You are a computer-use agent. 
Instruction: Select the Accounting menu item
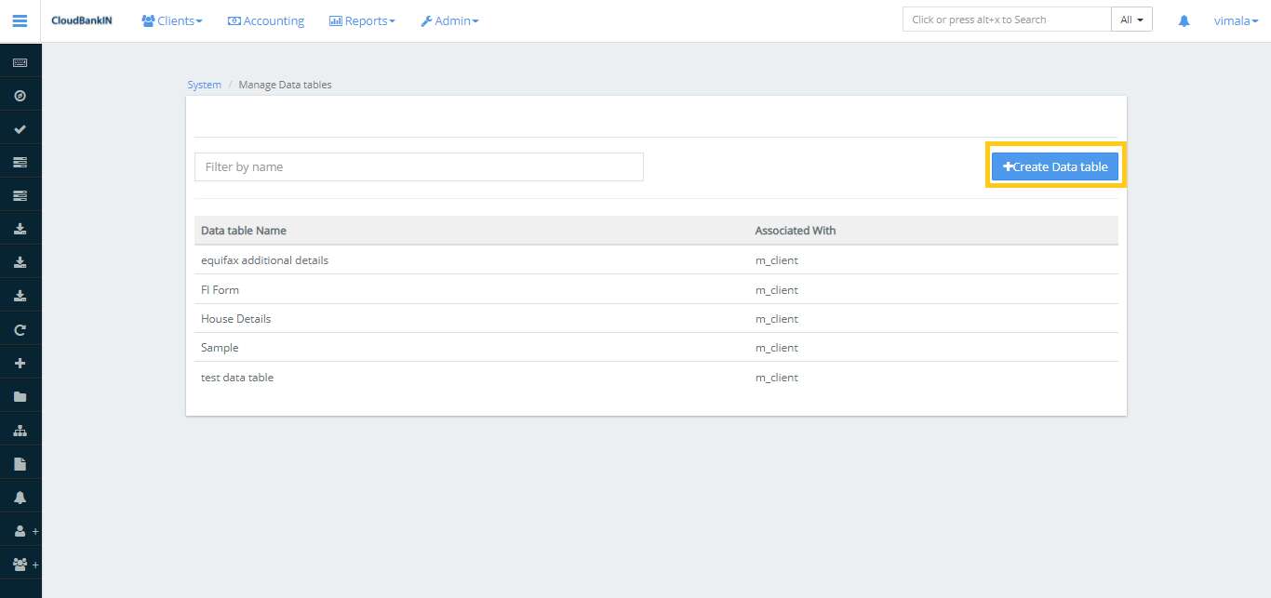[x=265, y=20]
